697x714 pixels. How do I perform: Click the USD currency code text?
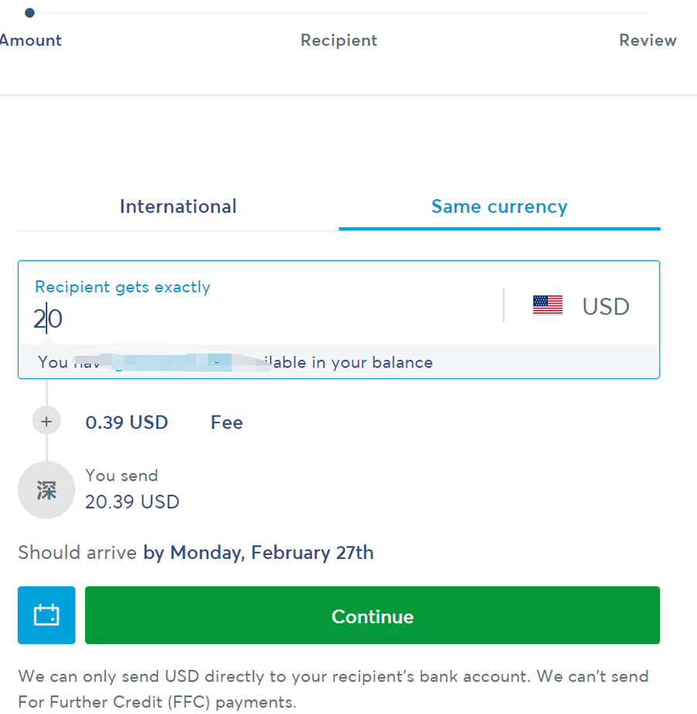606,306
